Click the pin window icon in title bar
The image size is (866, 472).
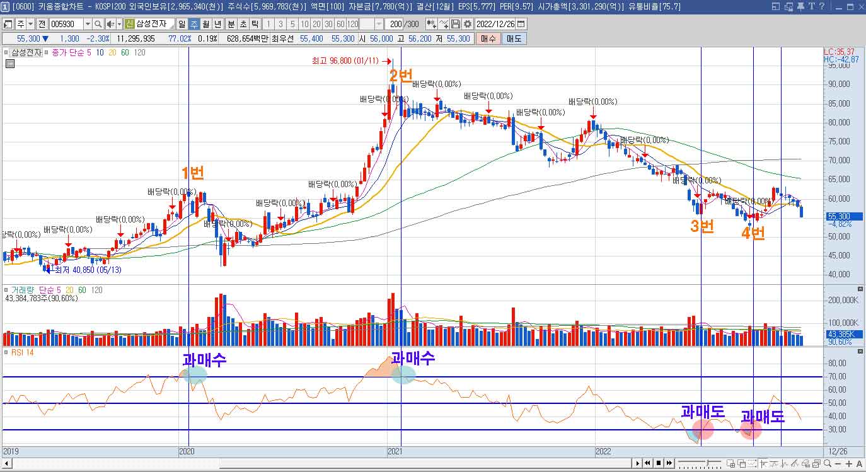point(800,6)
